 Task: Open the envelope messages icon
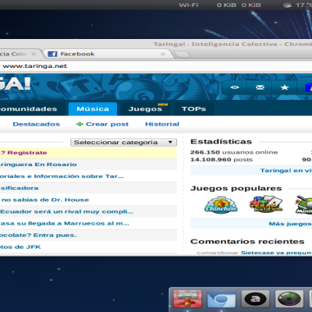coord(260,87)
